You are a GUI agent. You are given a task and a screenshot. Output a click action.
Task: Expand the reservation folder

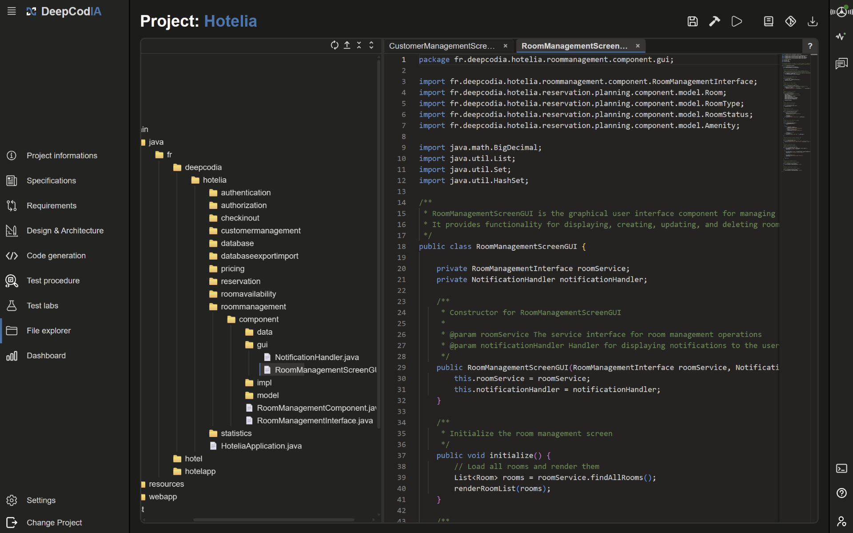click(235, 281)
